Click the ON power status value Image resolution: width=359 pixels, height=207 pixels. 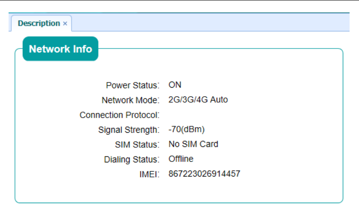pos(175,85)
